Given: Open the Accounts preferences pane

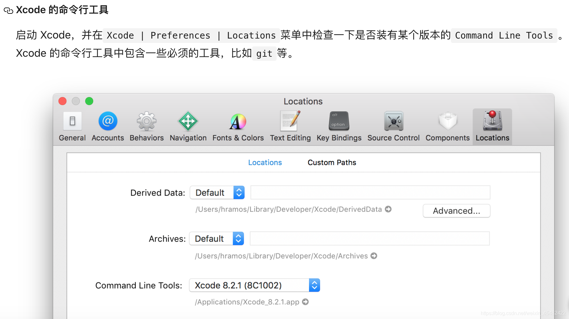Looking at the screenshot, I should (x=108, y=127).
